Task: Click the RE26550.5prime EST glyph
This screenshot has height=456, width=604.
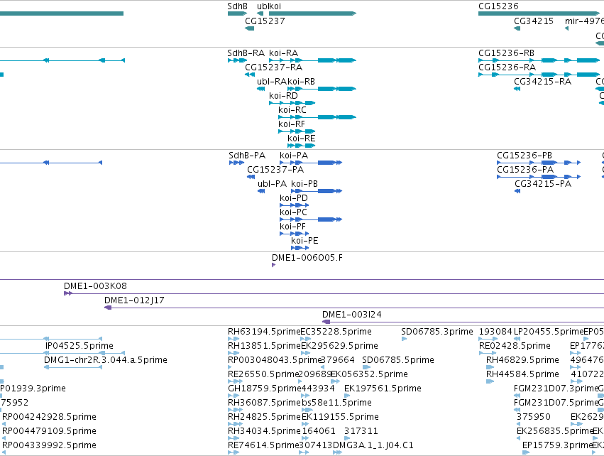Action: pos(235,381)
